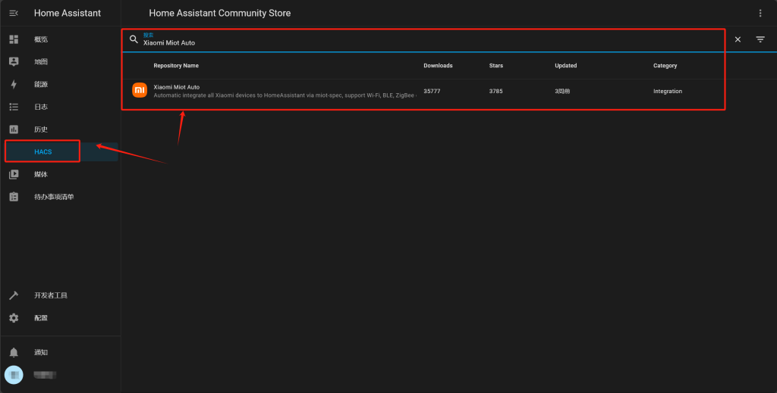Open the 待办事项清单 sidebar label
777x393 pixels.
(54, 197)
